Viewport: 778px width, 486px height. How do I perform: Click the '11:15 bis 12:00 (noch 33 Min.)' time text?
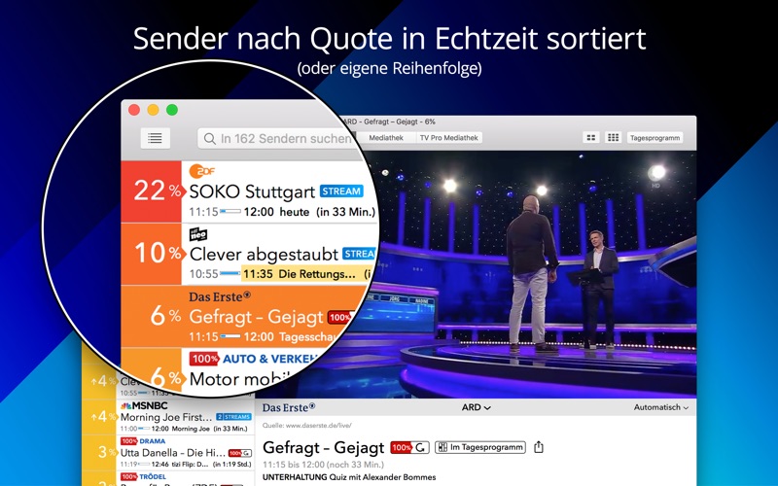point(324,466)
